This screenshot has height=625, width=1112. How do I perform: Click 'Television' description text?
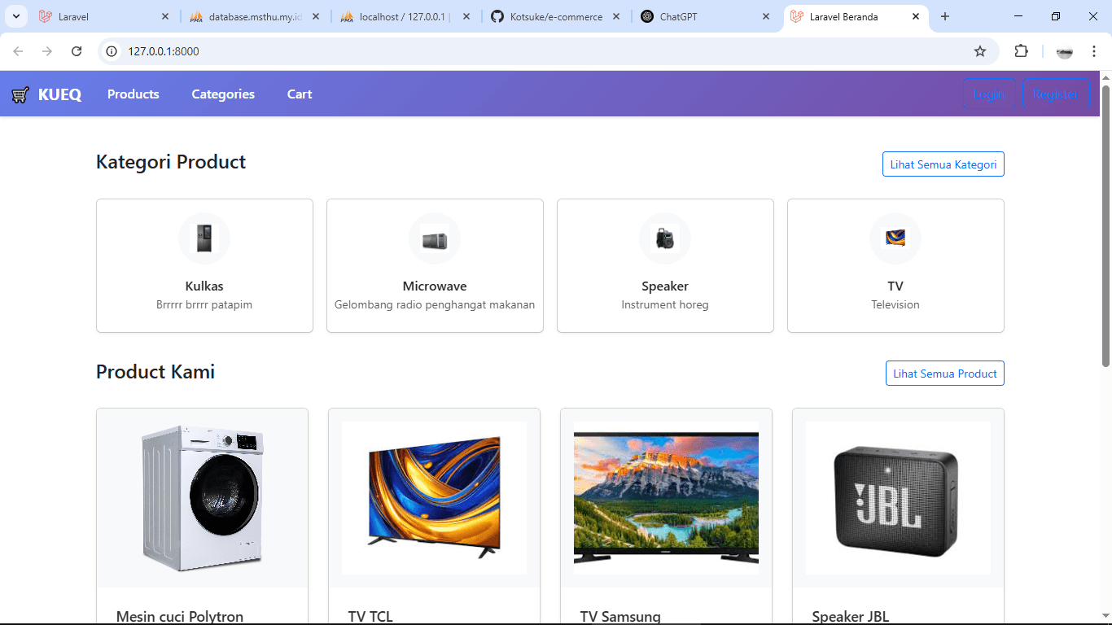pyautogui.click(x=895, y=305)
